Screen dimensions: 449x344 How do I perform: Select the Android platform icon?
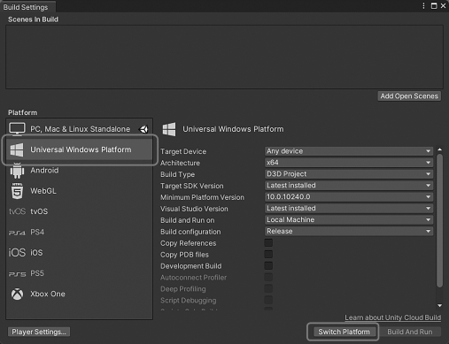[17, 171]
